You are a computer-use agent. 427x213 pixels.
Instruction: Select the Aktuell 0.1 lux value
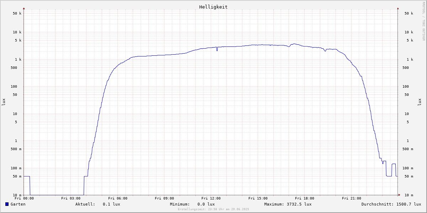111,204
